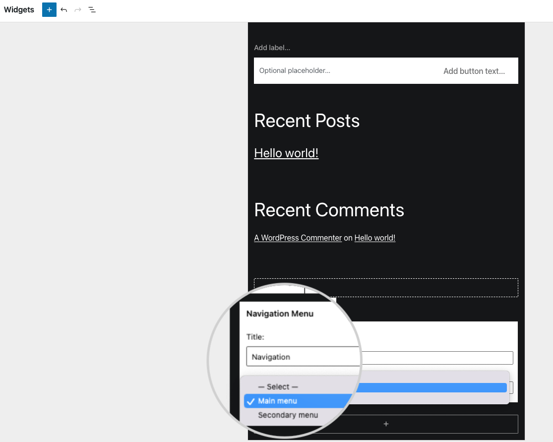Screen dimensions: 553x442
Task: Click the Navigation Menu widget heading
Action: click(280, 314)
